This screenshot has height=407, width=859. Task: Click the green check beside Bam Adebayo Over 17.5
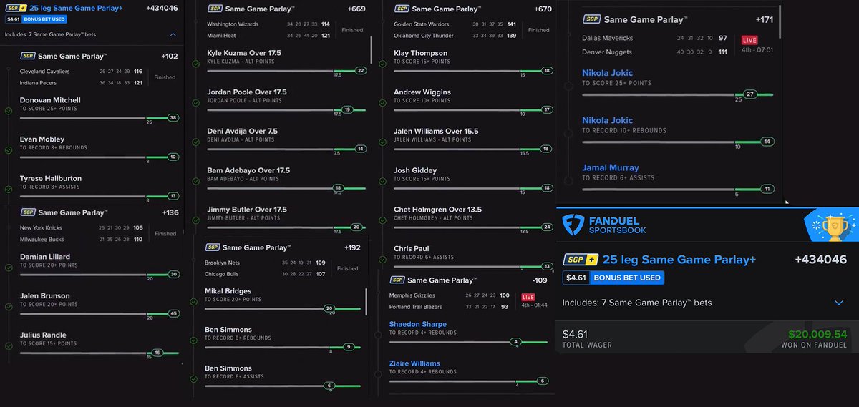click(195, 182)
